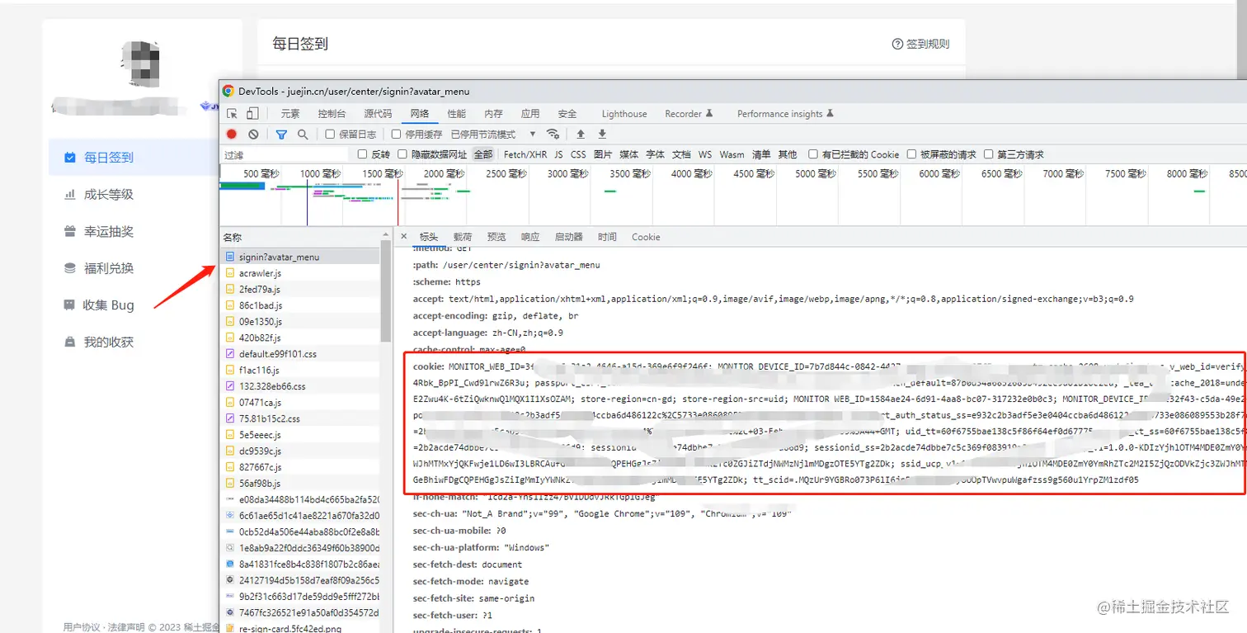This screenshot has width=1247, height=633.
Task: Open the 预览 request detail tab
Action: 496,237
